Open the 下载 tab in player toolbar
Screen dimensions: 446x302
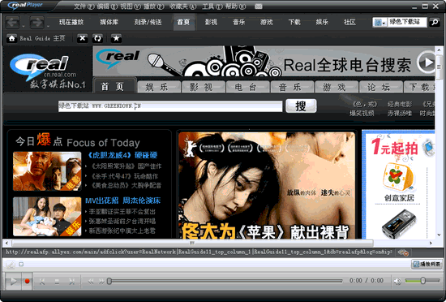click(x=294, y=22)
